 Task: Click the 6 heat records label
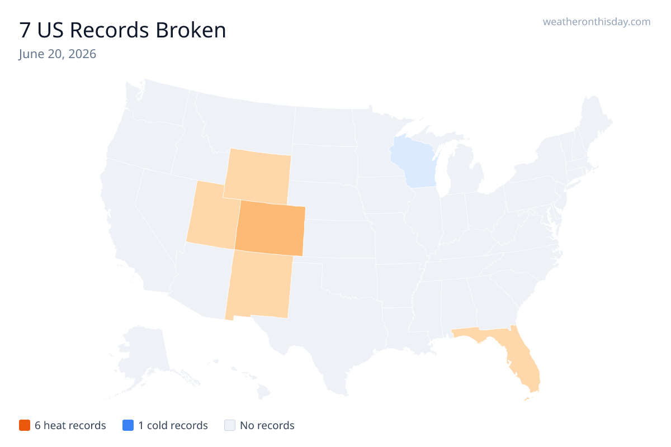coord(70,425)
